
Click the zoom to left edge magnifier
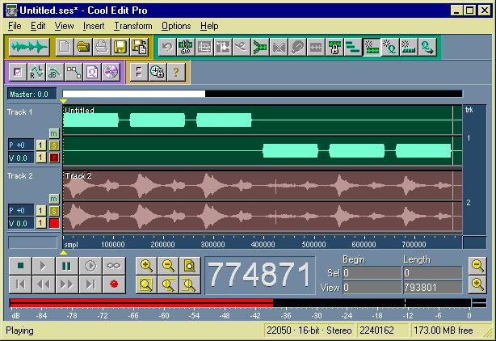[x=168, y=284]
